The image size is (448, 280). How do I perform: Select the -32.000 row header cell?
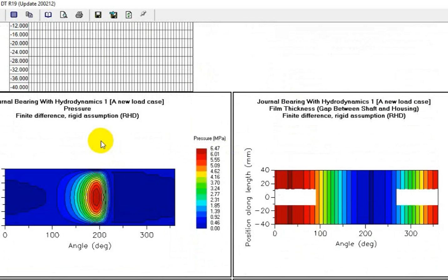coord(19,69)
